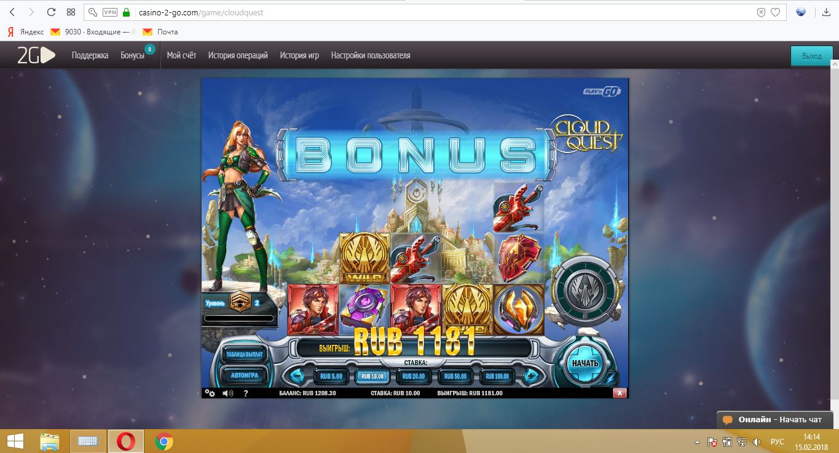The image size is (839, 453).
Task: Open the speed dial grid icon
Action: pyautogui.click(x=71, y=12)
